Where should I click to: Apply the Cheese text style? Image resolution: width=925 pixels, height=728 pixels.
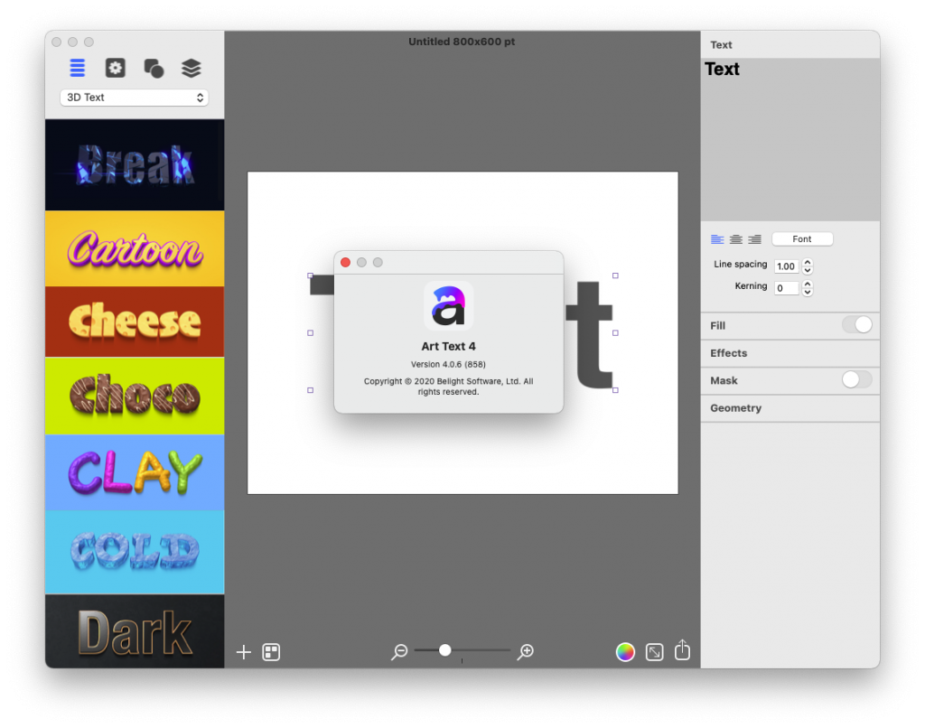pyautogui.click(x=135, y=322)
